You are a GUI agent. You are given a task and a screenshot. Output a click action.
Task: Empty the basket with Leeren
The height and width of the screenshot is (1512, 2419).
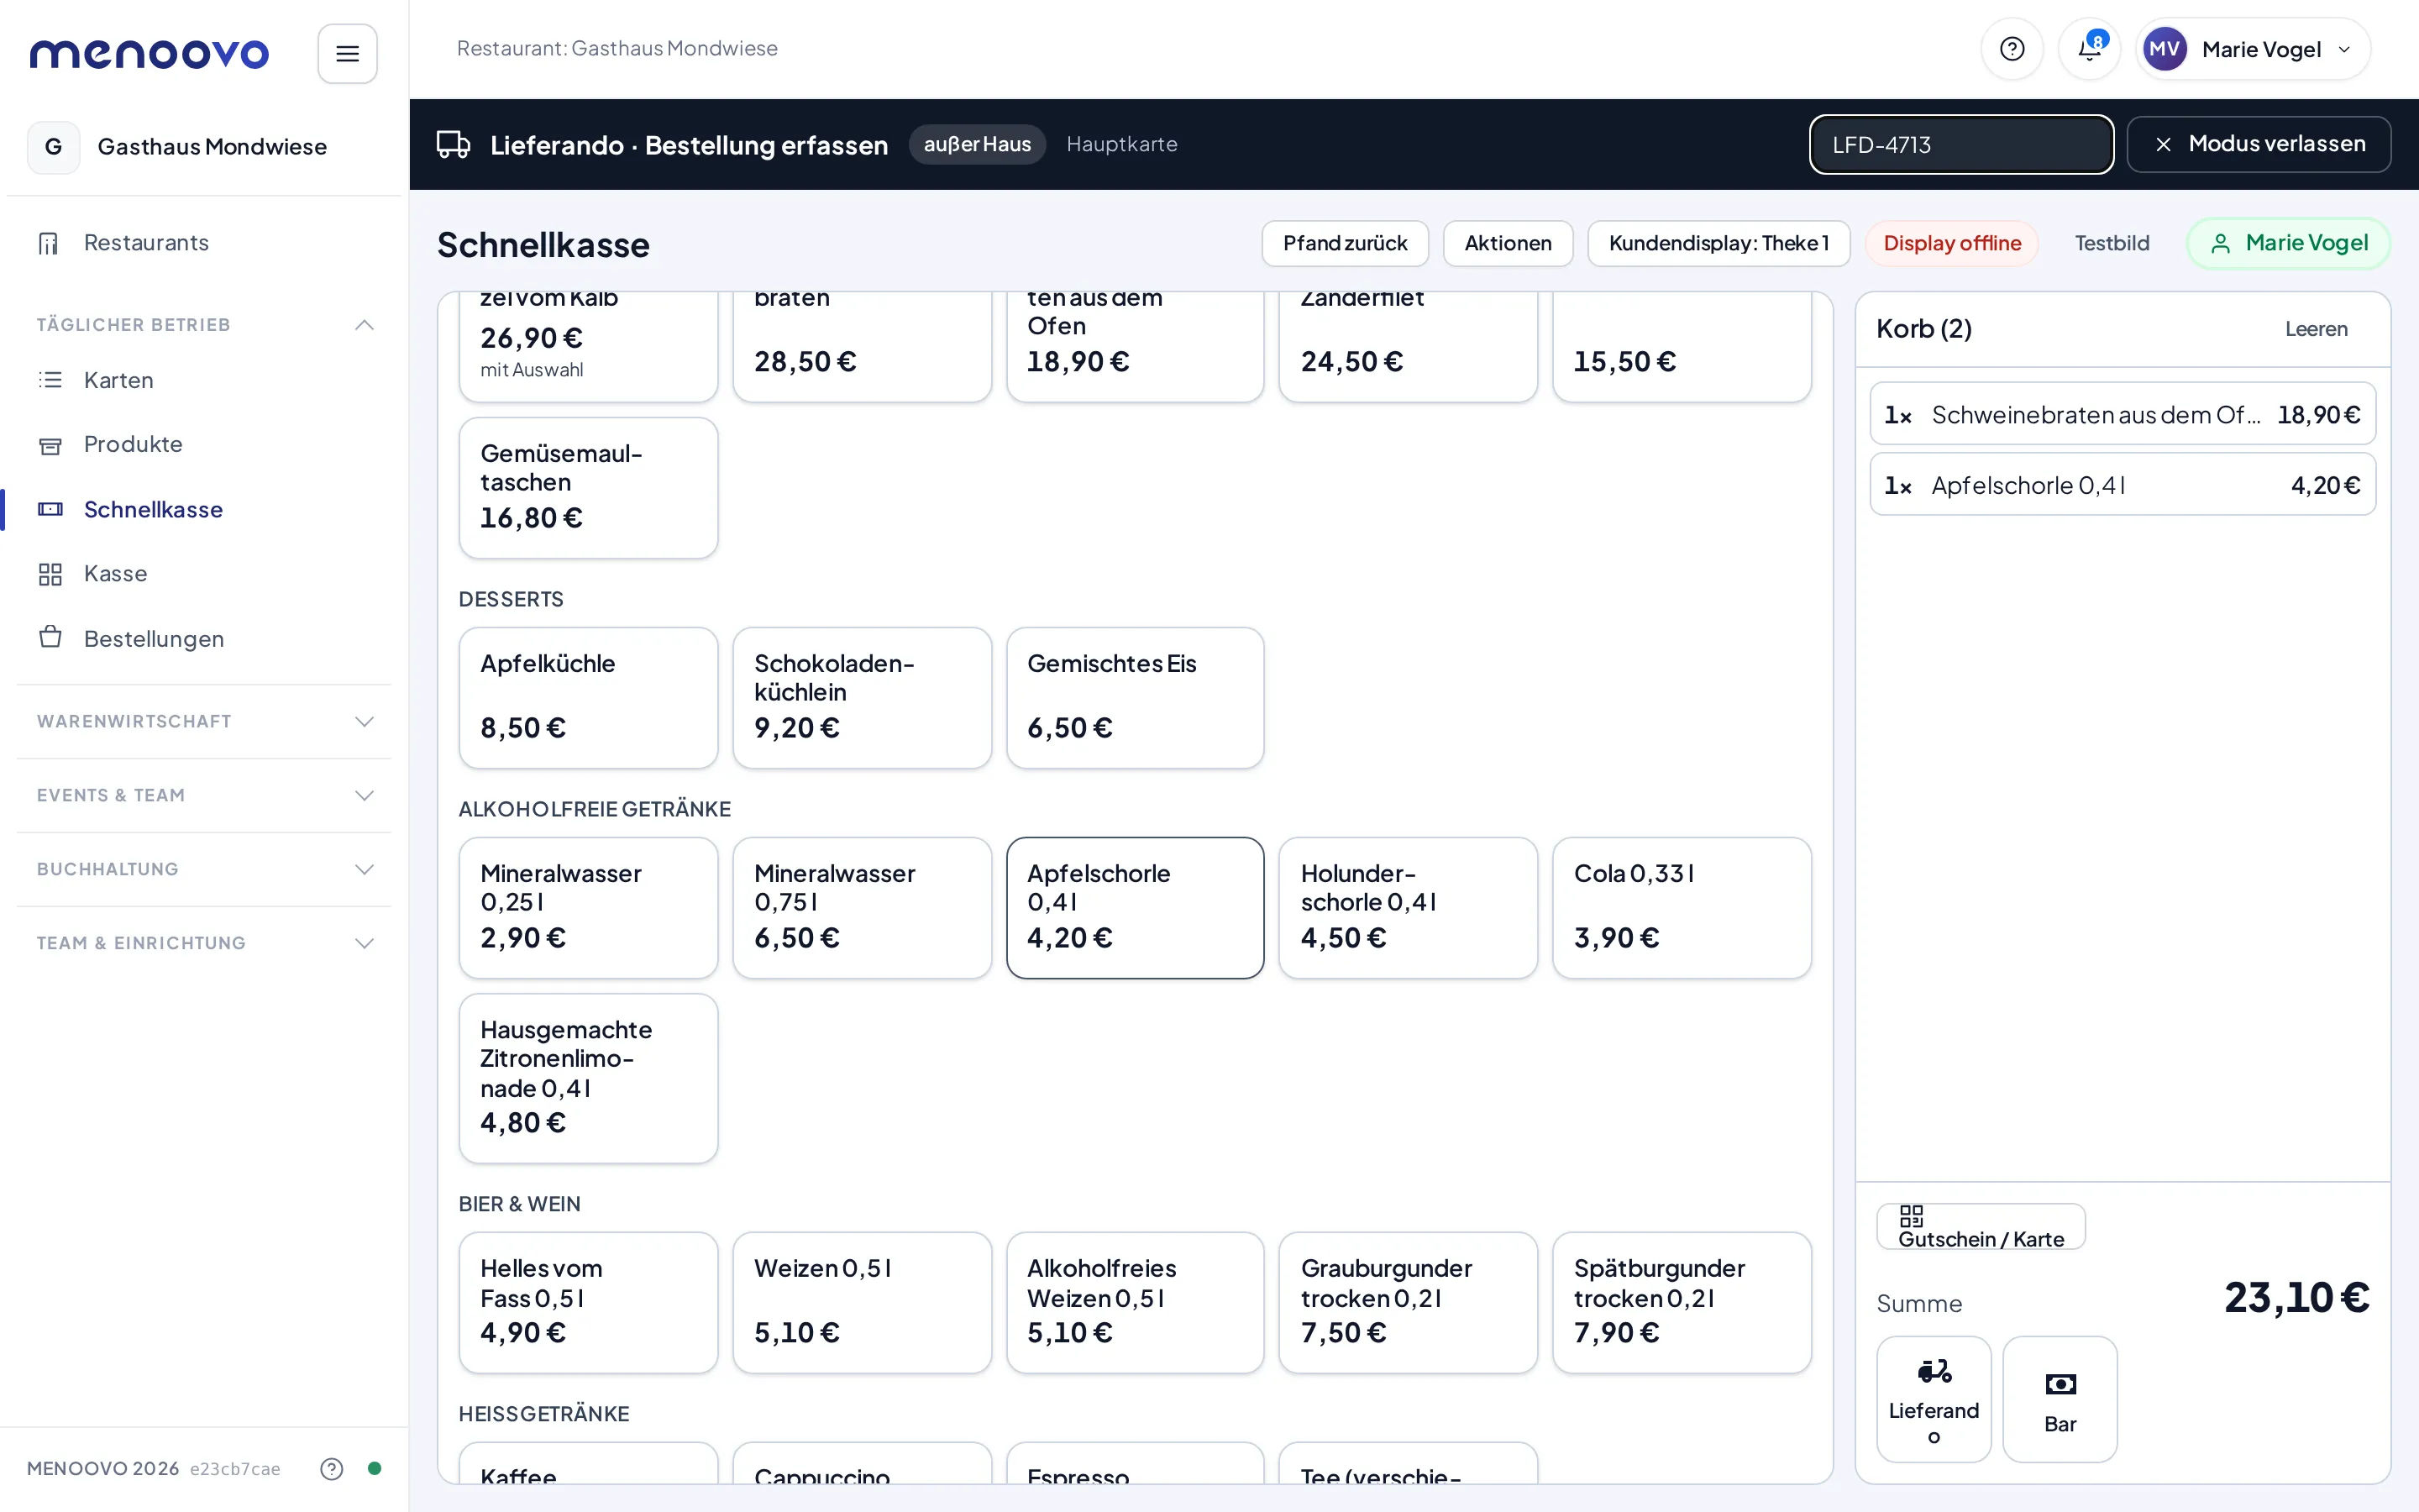tap(2316, 329)
